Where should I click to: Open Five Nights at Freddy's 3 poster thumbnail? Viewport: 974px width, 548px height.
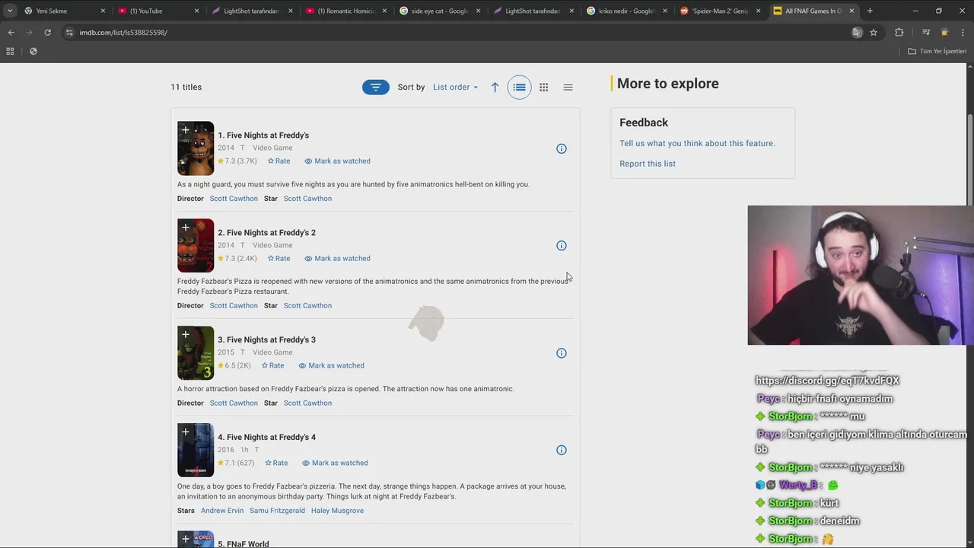tap(196, 353)
